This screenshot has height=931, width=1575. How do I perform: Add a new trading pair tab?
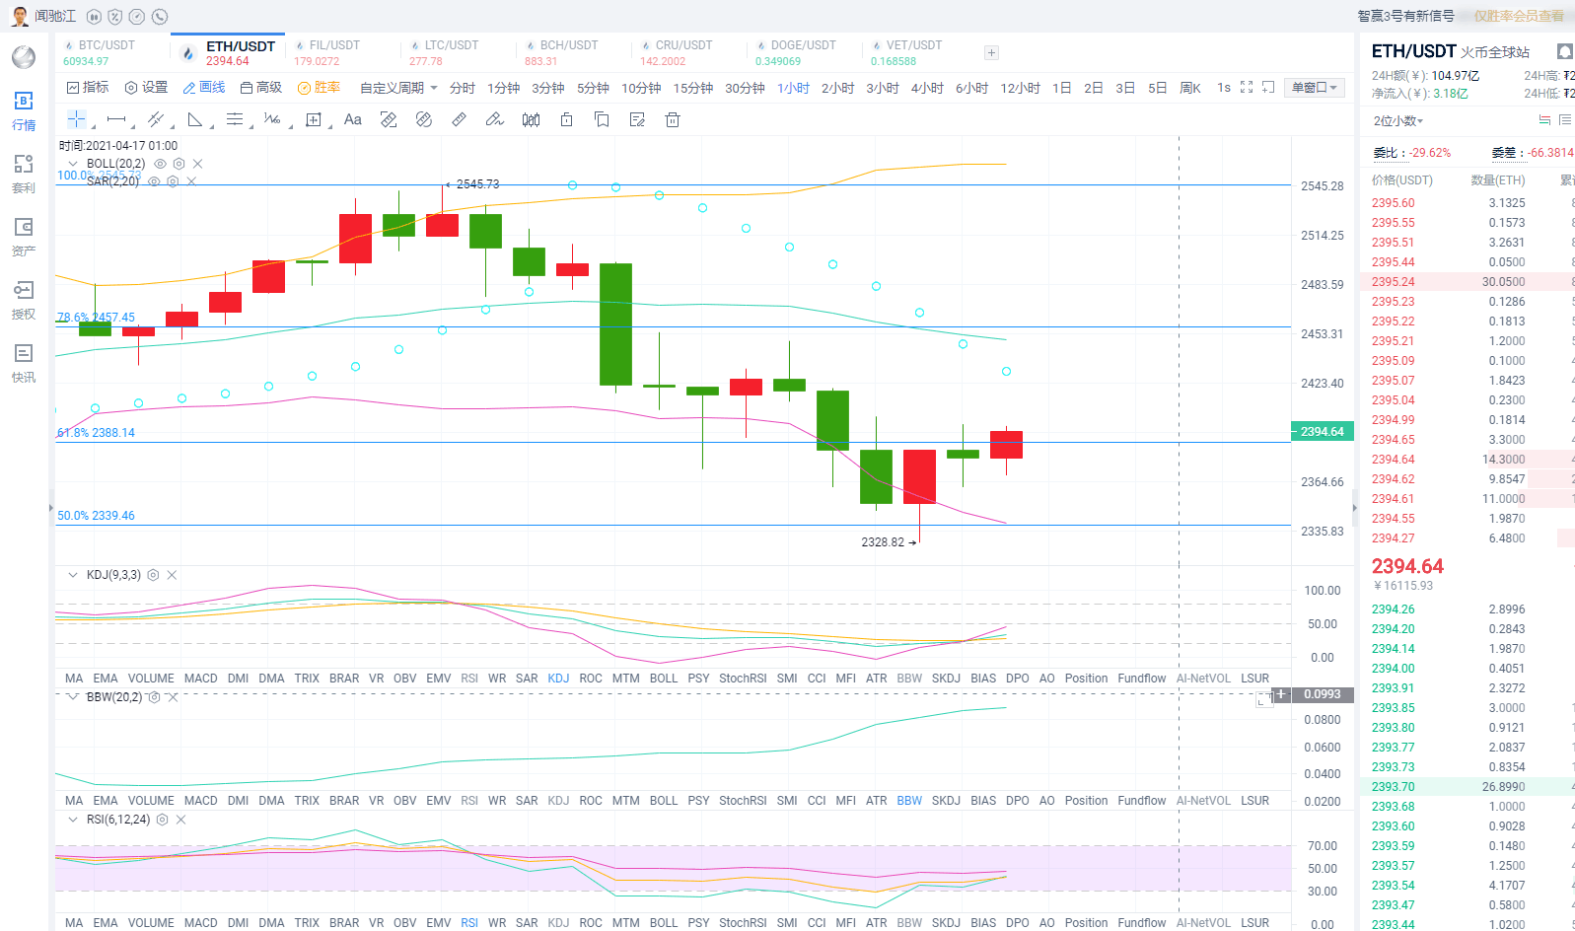(x=991, y=52)
